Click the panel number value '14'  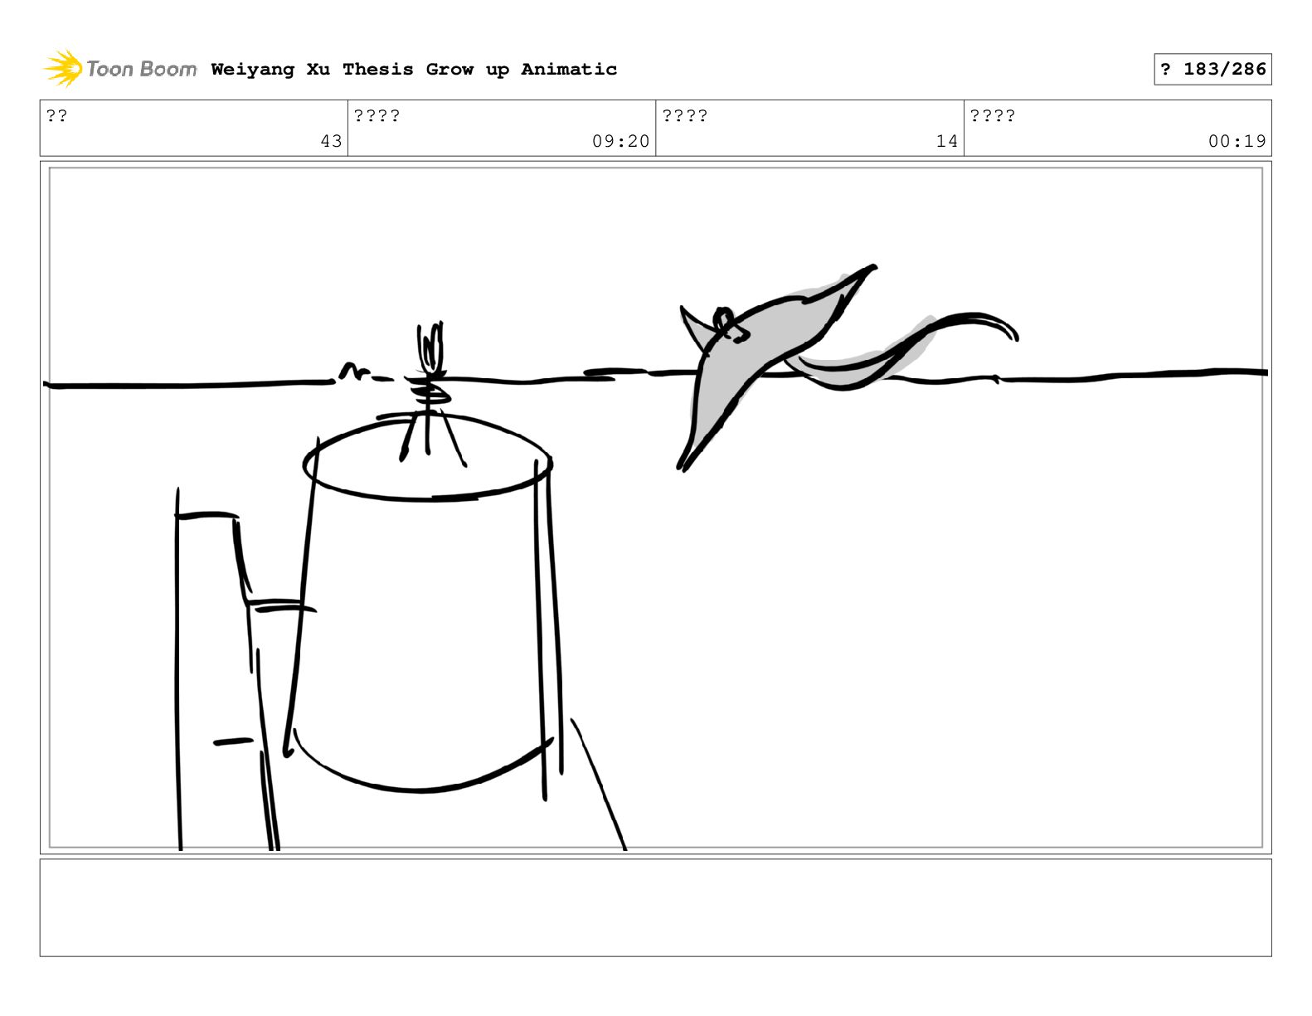coord(947,141)
